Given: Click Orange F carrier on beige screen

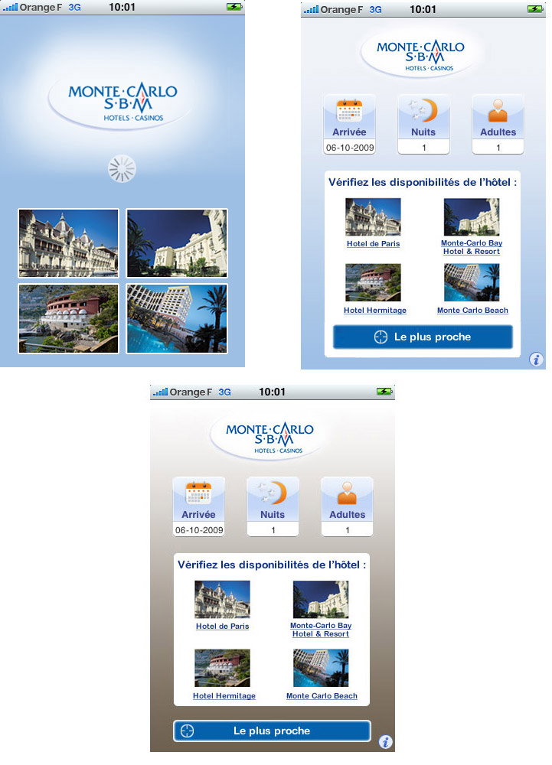Looking at the screenshot, I should click(191, 392).
